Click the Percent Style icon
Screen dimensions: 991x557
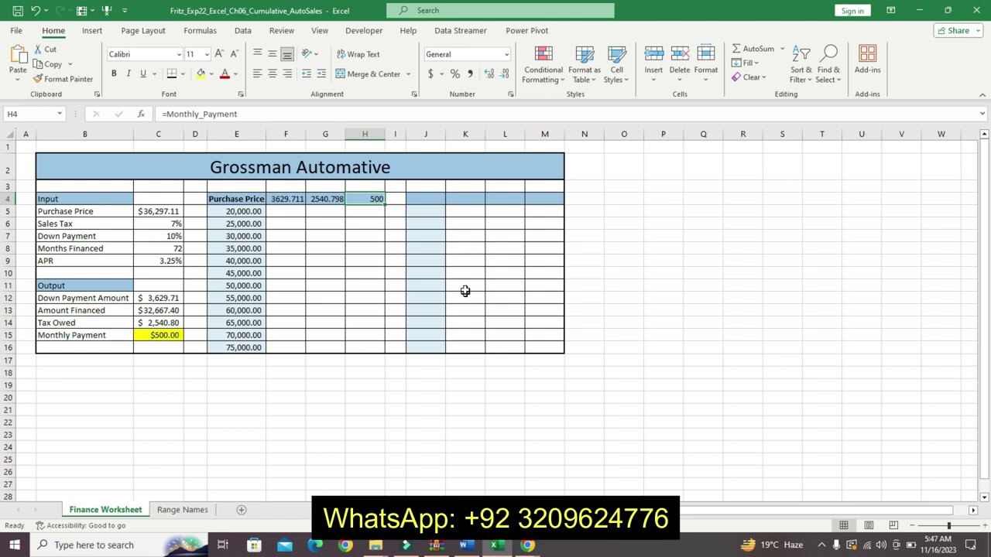tap(455, 73)
